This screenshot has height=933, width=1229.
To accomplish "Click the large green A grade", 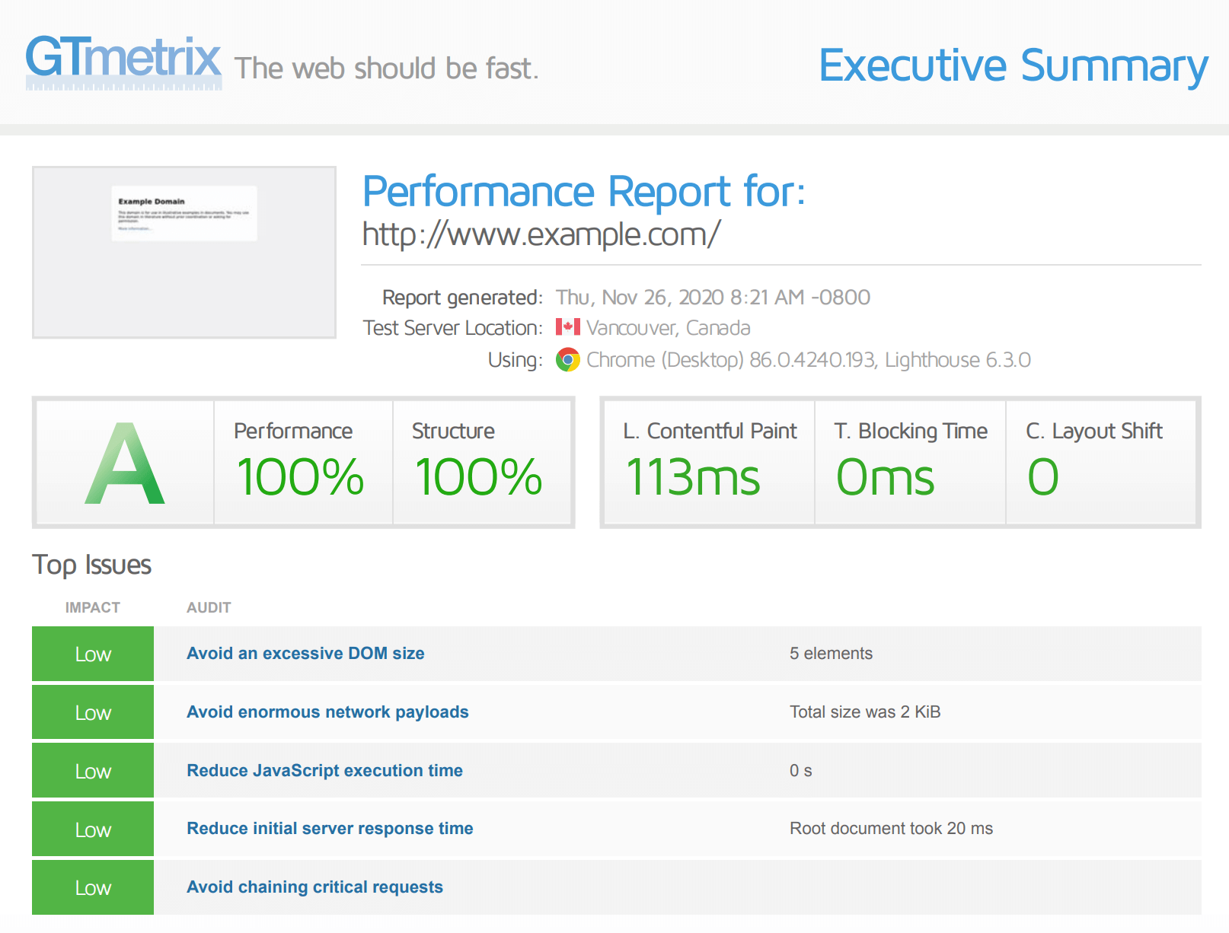I will click(125, 463).
